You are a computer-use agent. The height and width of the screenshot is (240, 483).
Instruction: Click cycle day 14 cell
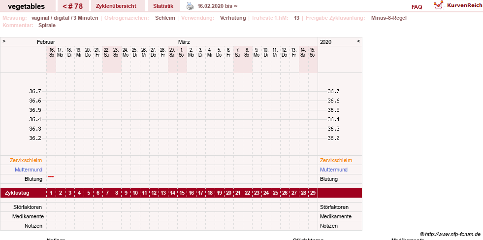click(x=172, y=193)
